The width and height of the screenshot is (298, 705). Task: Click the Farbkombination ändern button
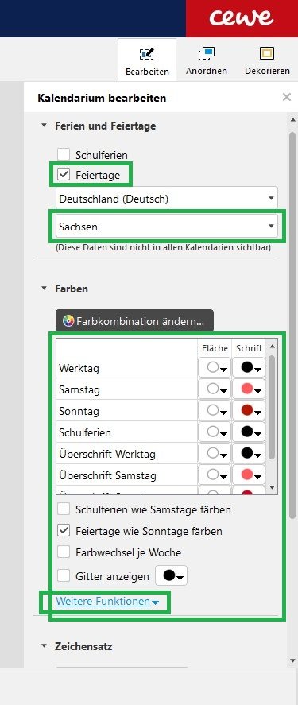click(x=134, y=321)
